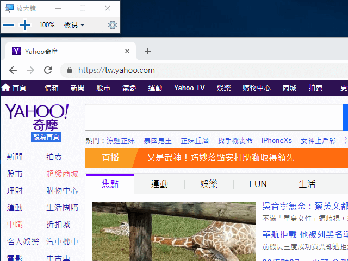The width and height of the screenshot is (348, 261).
Task: Click 拍賣 in left sidebar
Action: (x=54, y=157)
